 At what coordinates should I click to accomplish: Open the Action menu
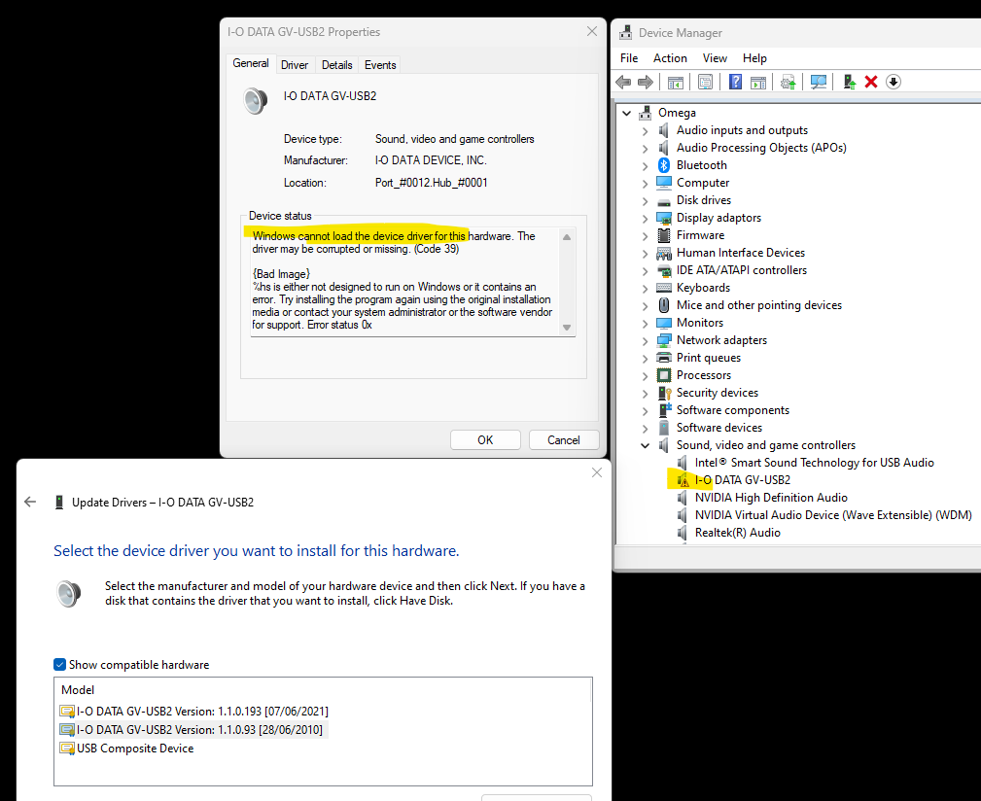[670, 58]
